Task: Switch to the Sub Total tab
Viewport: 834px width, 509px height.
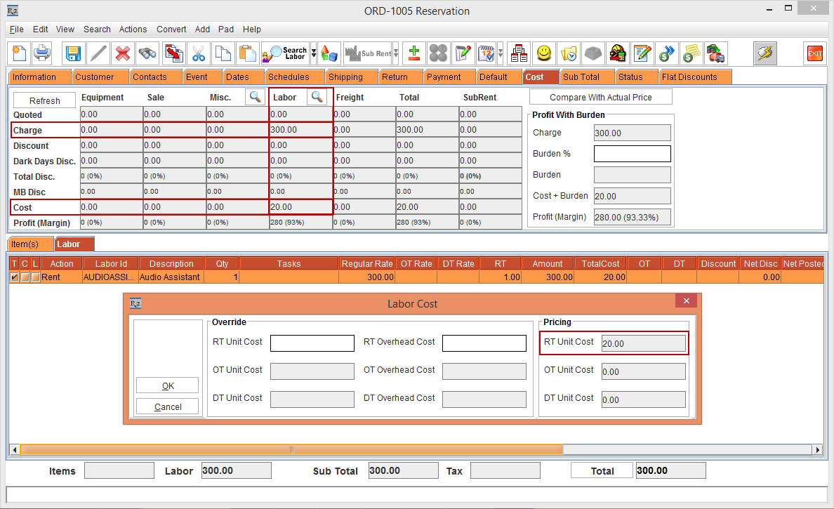Action: coord(581,77)
